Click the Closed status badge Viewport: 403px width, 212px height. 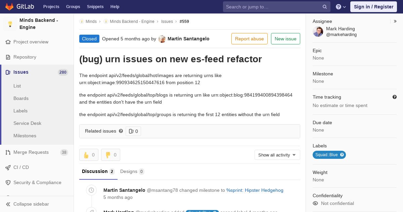(89, 39)
